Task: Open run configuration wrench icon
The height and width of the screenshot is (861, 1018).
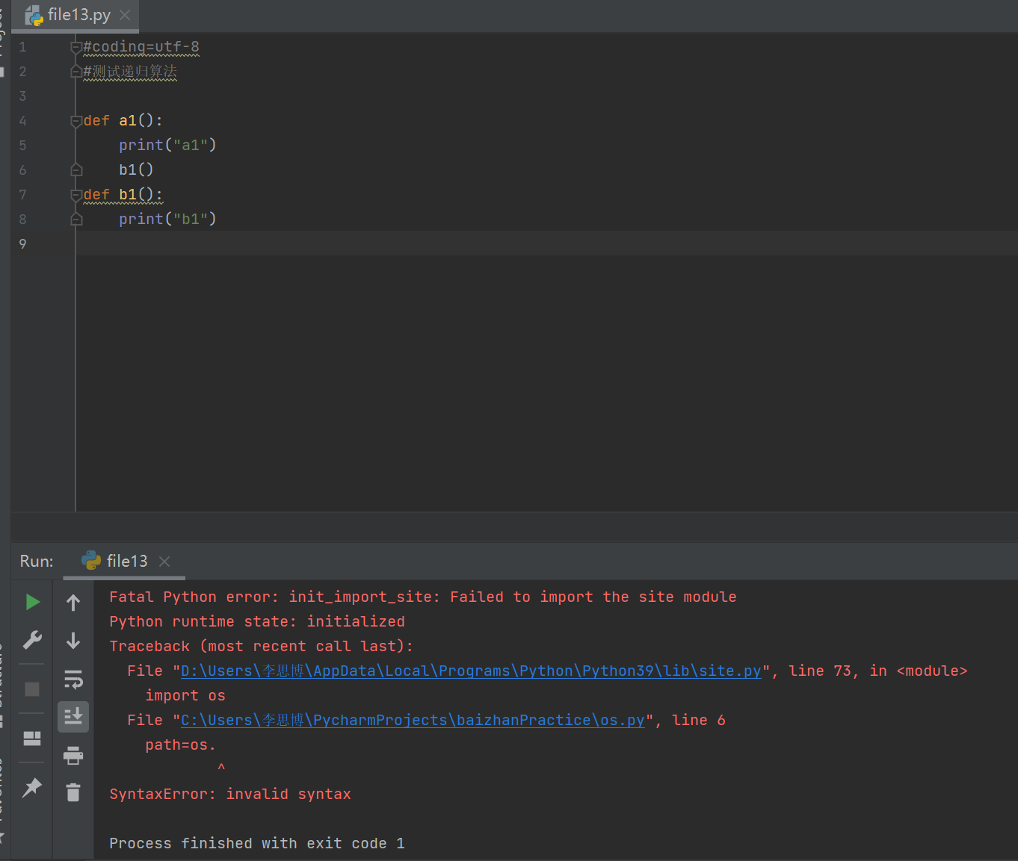Action: pyautogui.click(x=32, y=640)
